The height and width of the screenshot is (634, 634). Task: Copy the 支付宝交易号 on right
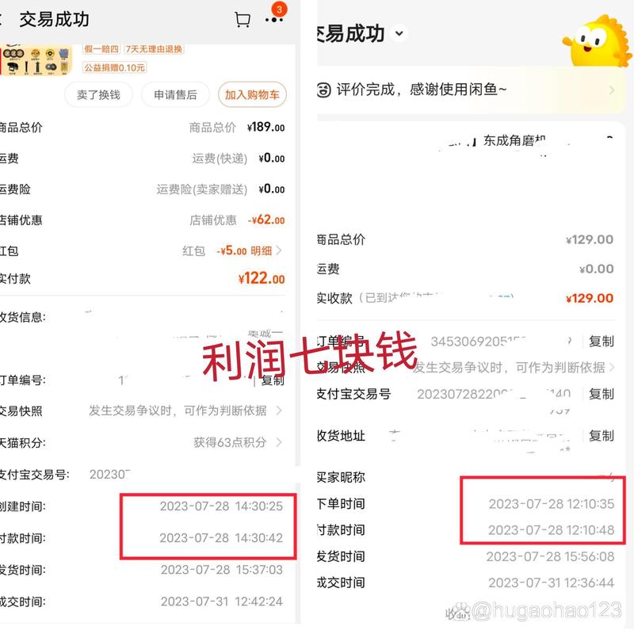602,394
